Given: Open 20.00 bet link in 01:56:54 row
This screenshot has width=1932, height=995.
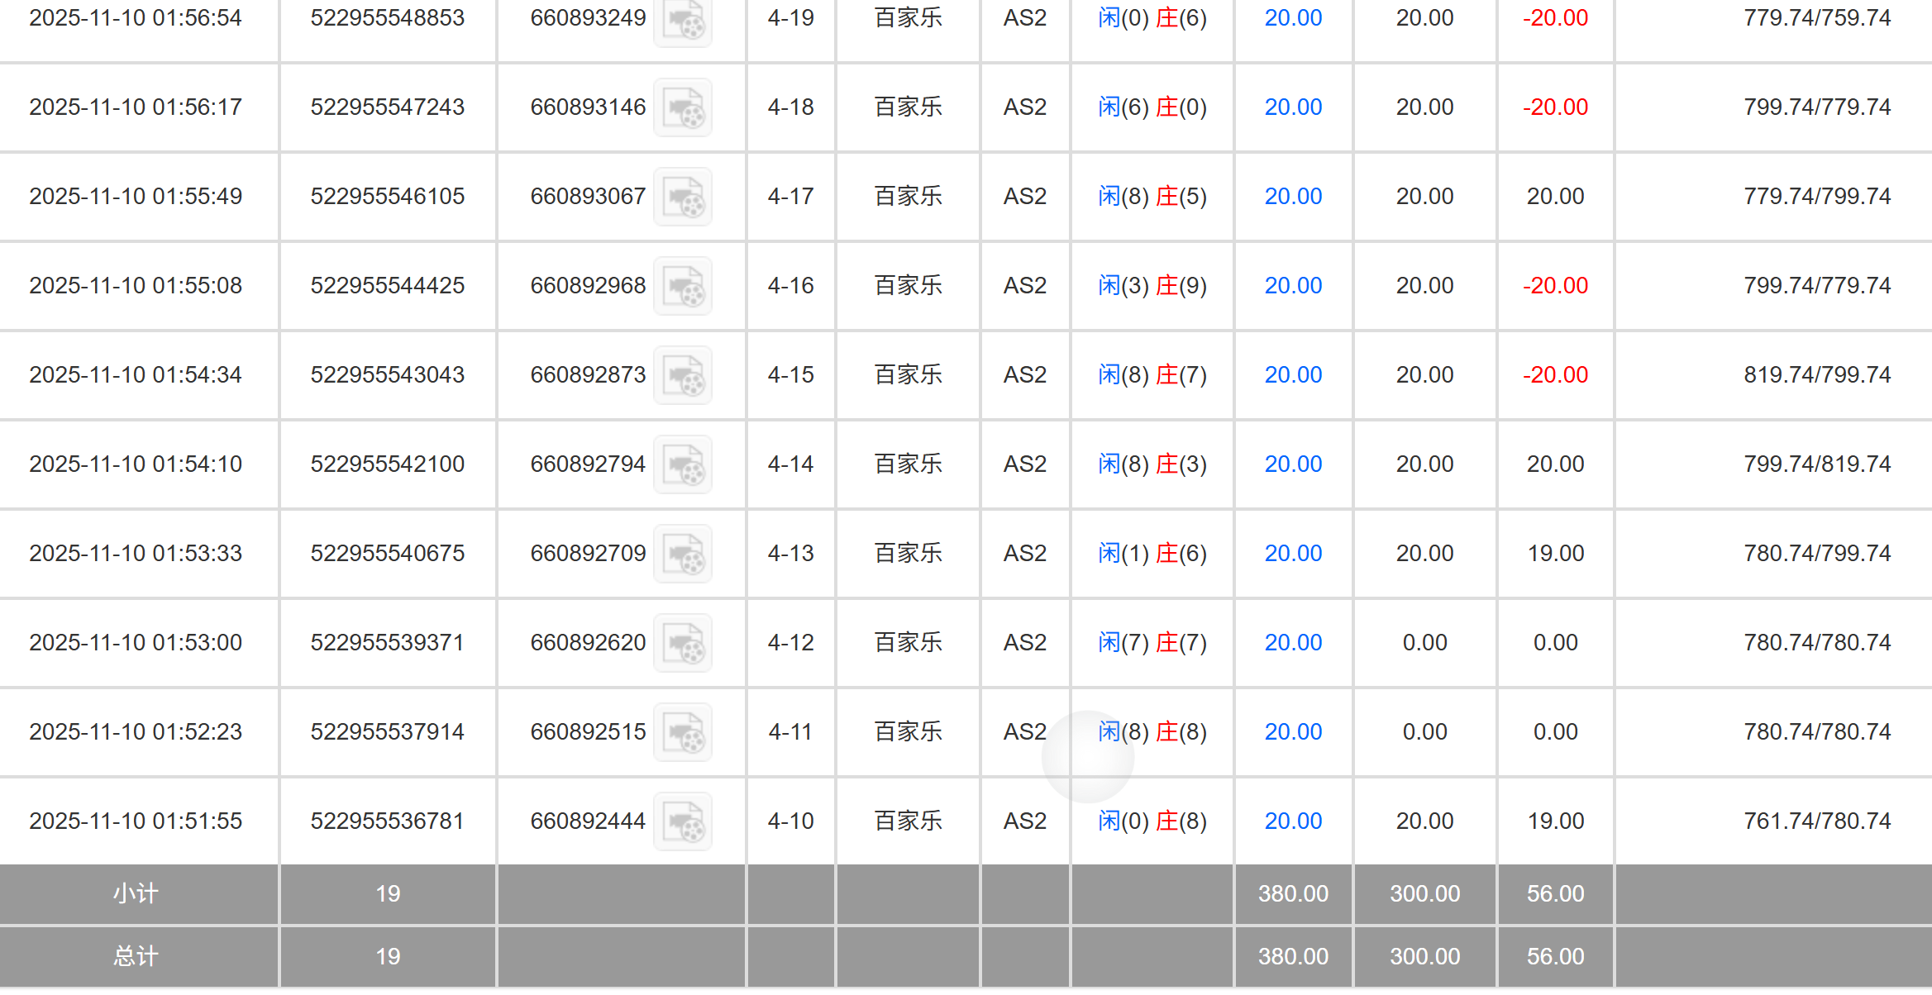Looking at the screenshot, I should click(x=1293, y=17).
